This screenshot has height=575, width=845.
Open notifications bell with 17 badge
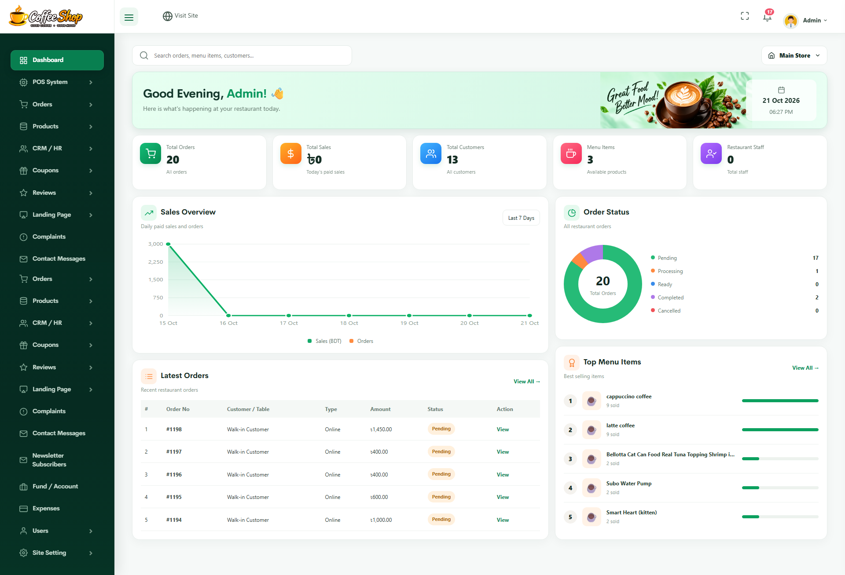(767, 17)
